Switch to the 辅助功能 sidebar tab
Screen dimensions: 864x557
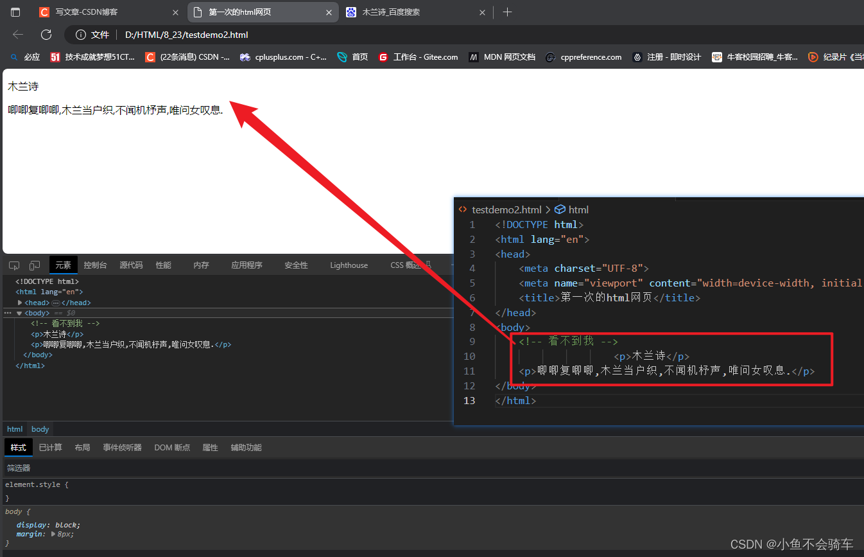tap(246, 448)
